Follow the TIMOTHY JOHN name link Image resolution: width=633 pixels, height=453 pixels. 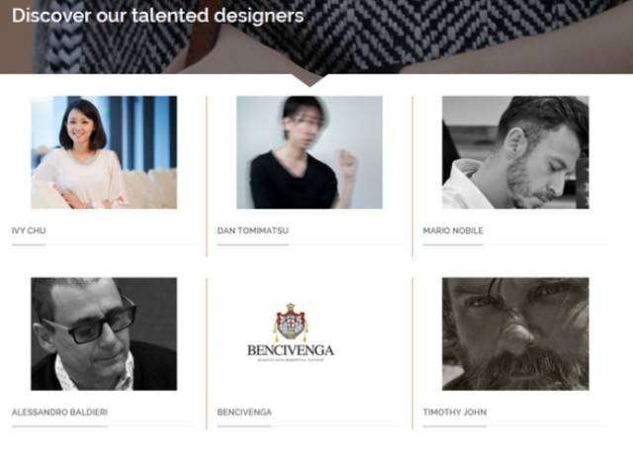(x=455, y=412)
